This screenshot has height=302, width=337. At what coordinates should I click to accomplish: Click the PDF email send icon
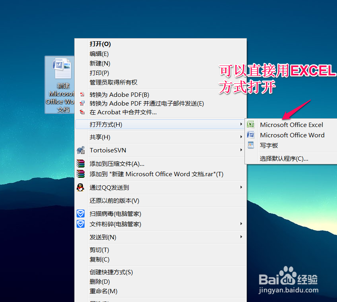point(82,104)
